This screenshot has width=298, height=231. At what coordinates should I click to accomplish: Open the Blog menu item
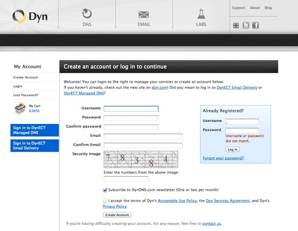[x=268, y=8]
